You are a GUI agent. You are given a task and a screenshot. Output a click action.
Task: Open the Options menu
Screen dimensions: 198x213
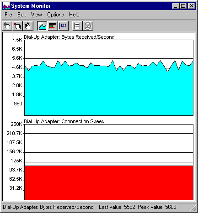coord(55,15)
